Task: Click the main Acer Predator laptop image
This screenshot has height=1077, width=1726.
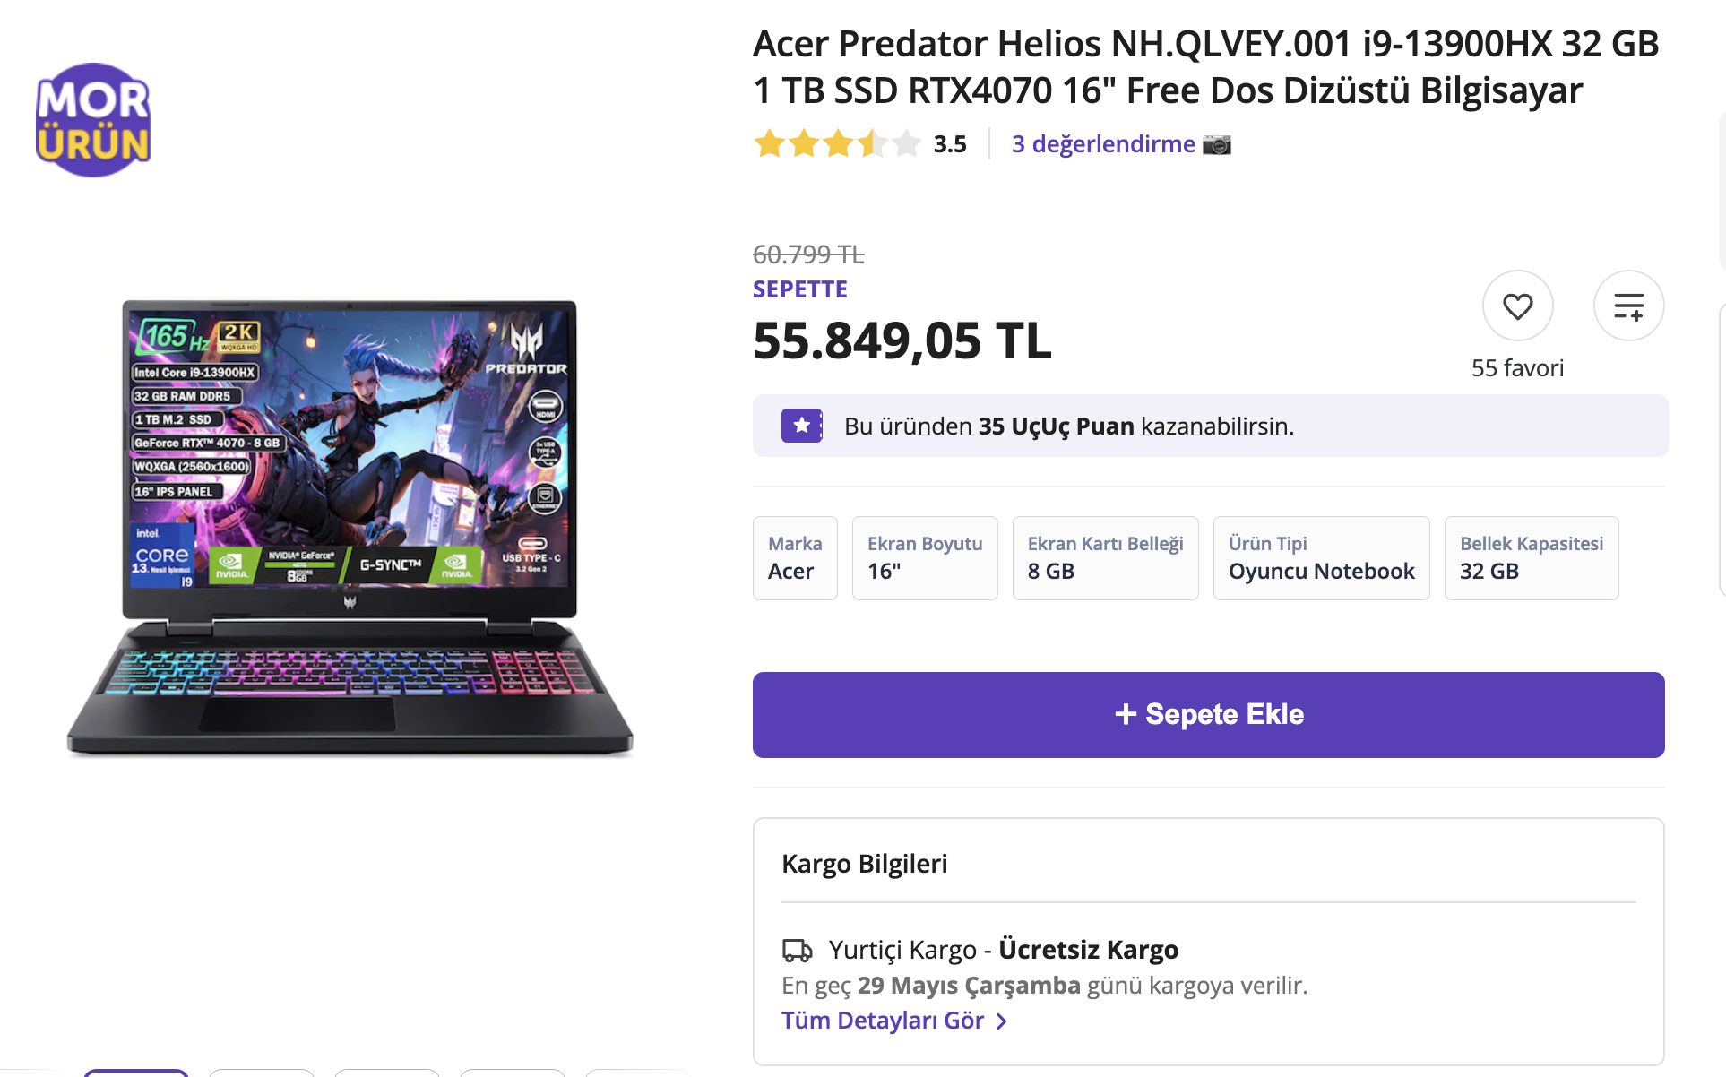Action: tap(350, 529)
